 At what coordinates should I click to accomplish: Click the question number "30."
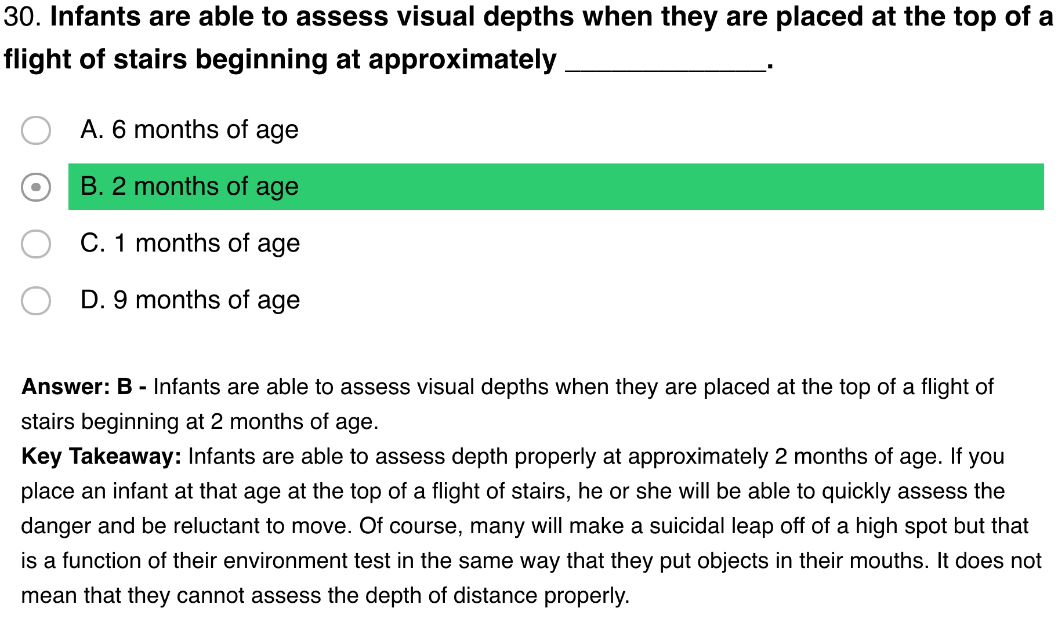pyautogui.click(x=23, y=17)
